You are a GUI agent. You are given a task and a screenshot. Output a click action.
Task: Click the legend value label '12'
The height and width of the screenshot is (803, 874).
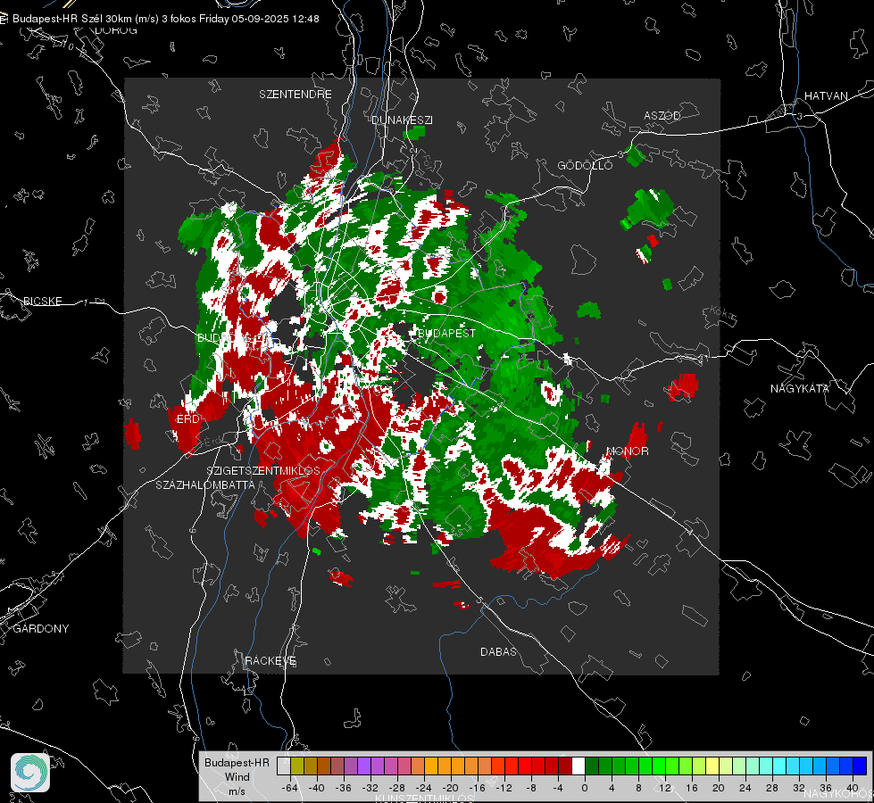665,788
